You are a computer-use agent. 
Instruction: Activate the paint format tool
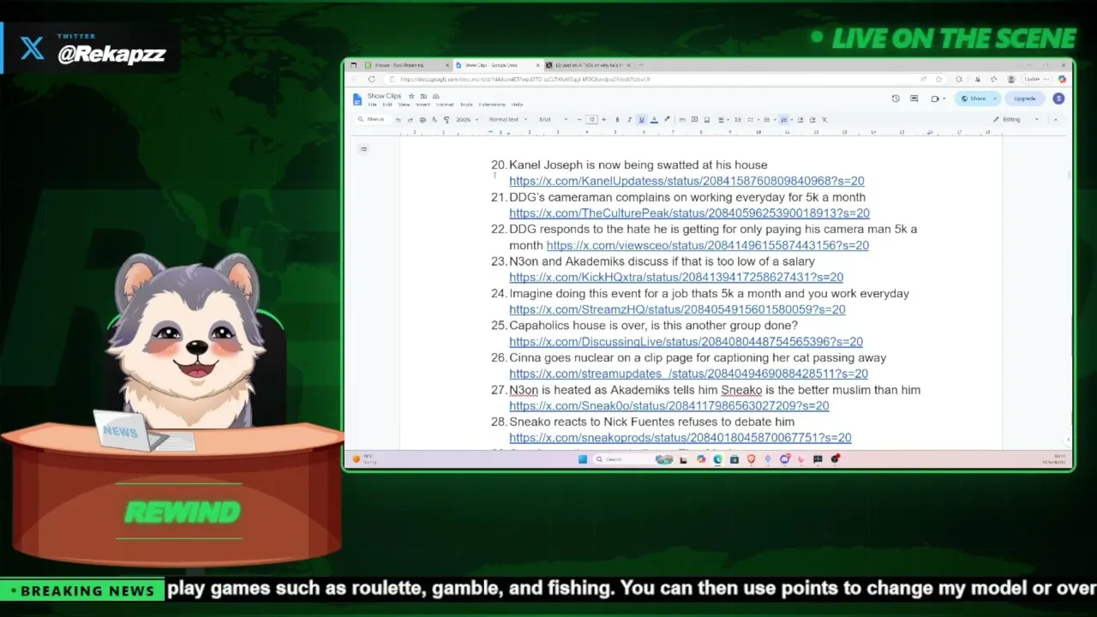pos(446,120)
